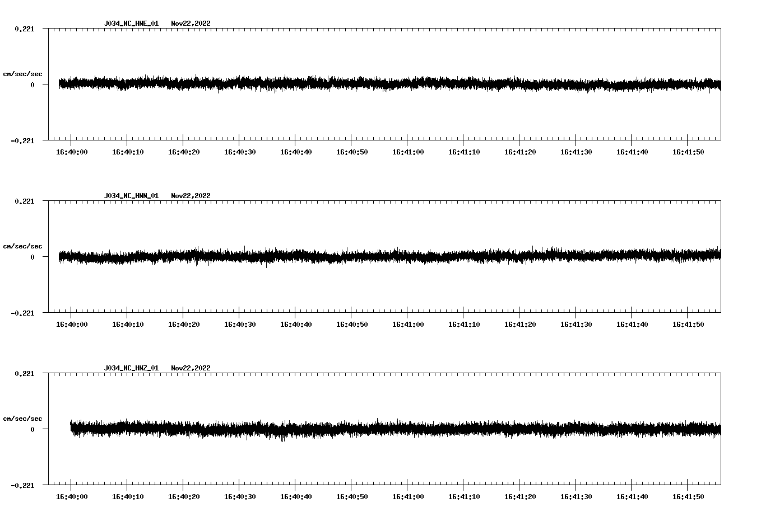Click the J034_NC_HNN_01 channel title

[131, 196]
